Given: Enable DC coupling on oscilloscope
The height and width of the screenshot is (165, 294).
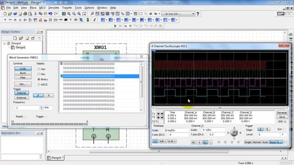Looking at the screenshot, I should pyautogui.click(x=205, y=143).
